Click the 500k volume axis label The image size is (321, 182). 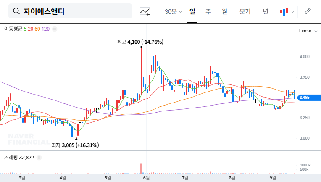[304, 169]
